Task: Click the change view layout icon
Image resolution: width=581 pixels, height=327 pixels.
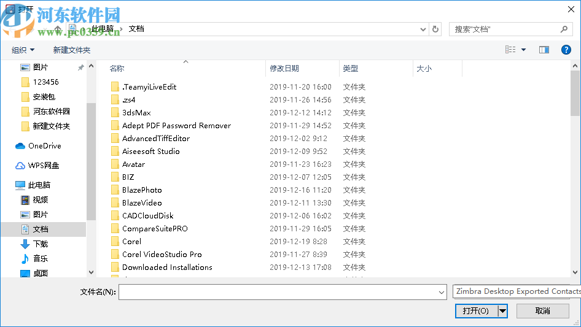Action: point(510,50)
